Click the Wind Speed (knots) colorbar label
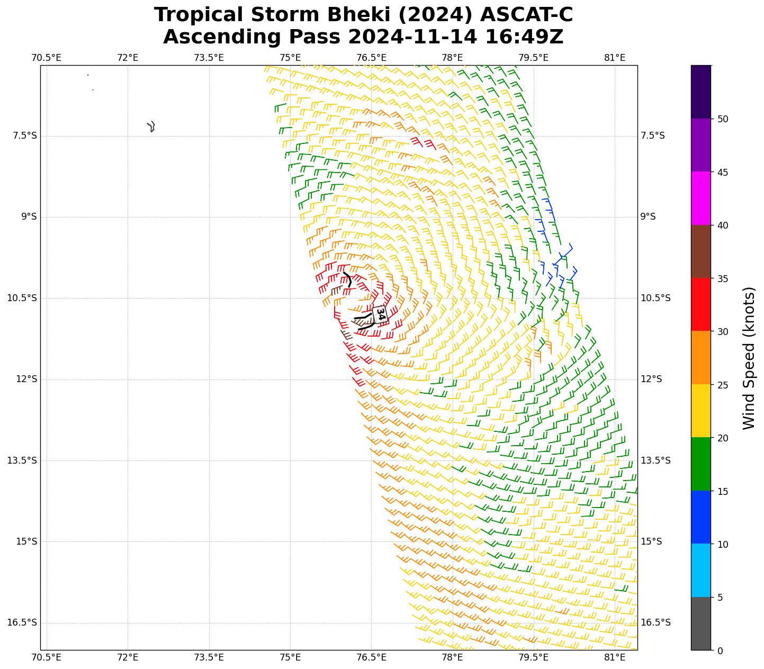 point(749,358)
